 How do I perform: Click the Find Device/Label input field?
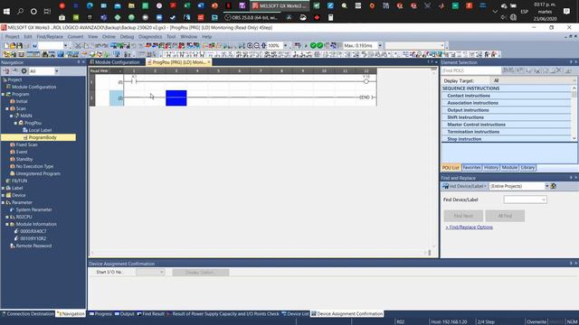[x=525, y=200]
